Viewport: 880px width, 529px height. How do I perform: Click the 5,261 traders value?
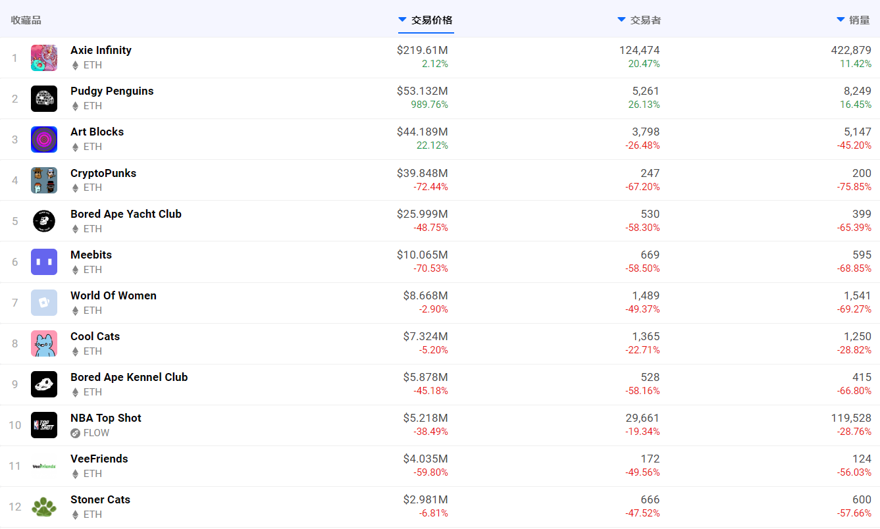tap(646, 91)
